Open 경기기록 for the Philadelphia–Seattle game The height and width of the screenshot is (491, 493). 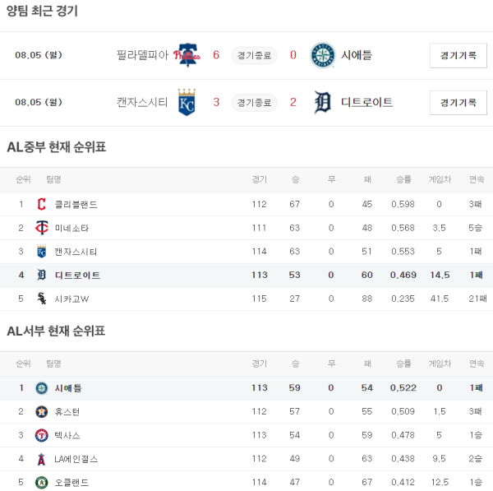coord(458,55)
